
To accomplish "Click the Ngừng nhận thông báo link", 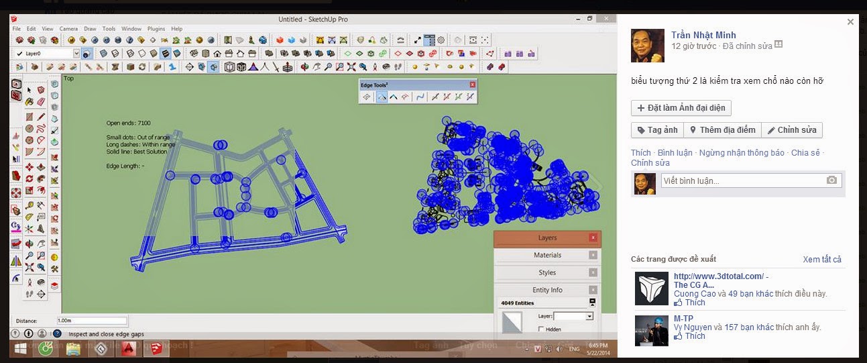I will click(x=742, y=152).
